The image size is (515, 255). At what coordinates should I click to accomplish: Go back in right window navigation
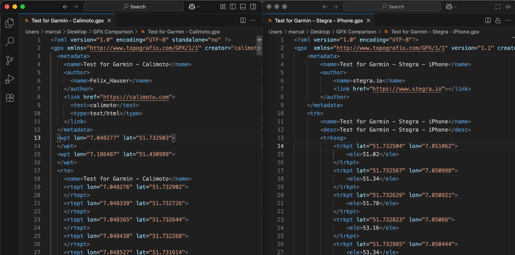[325, 7]
